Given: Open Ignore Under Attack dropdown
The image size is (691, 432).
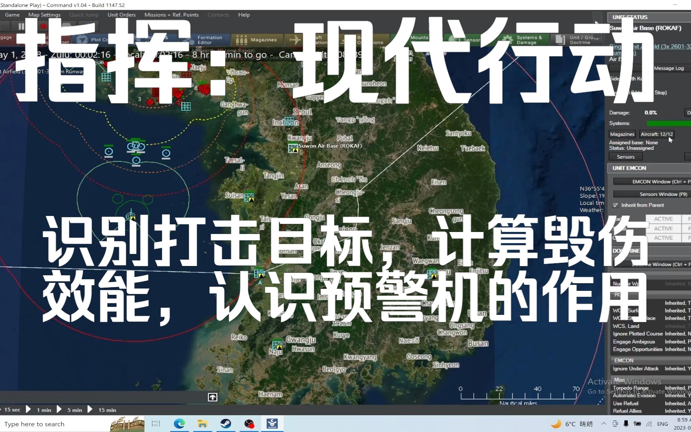Looking at the screenshot, I should pos(677,368).
